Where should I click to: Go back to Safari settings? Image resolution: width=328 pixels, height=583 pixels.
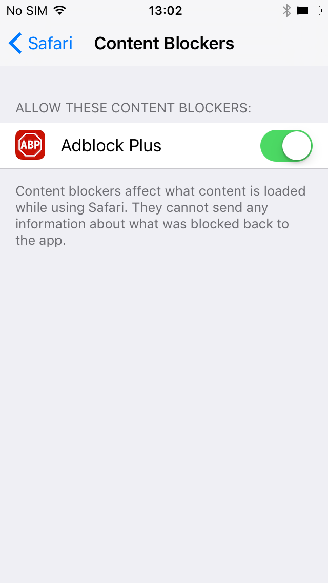click(x=40, y=43)
